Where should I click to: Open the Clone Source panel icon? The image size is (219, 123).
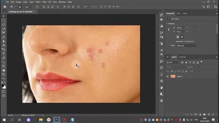162,44
